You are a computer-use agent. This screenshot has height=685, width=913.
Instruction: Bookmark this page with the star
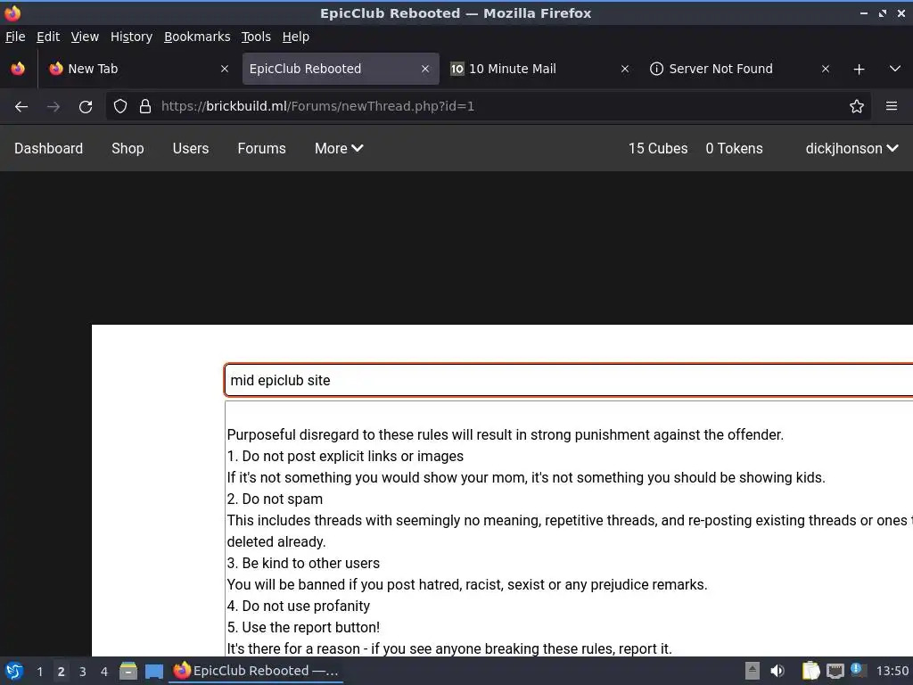(x=856, y=107)
